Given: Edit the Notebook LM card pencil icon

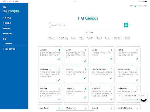Looking at the screenshot, I should click(x=59, y=80).
